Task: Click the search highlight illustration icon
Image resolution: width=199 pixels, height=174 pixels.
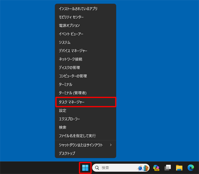Action: tap(143, 168)
